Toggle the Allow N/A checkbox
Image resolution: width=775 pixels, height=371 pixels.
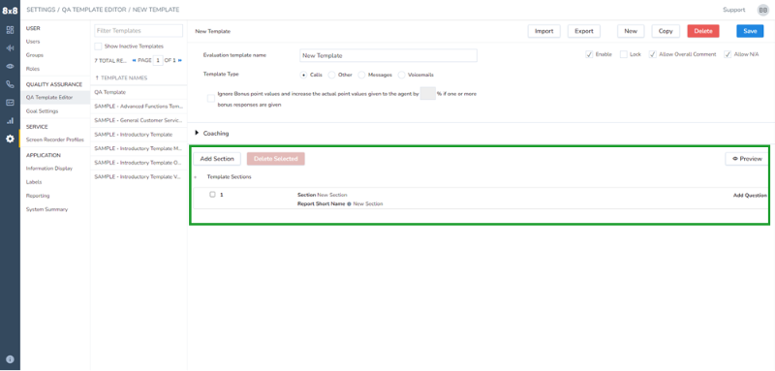[x=728, y=54]
